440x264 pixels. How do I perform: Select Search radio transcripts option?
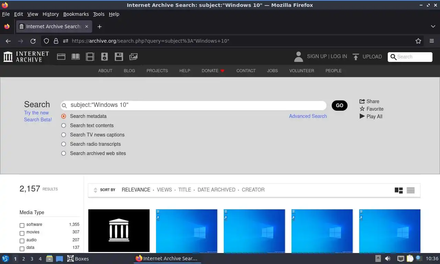click(64, 144)
